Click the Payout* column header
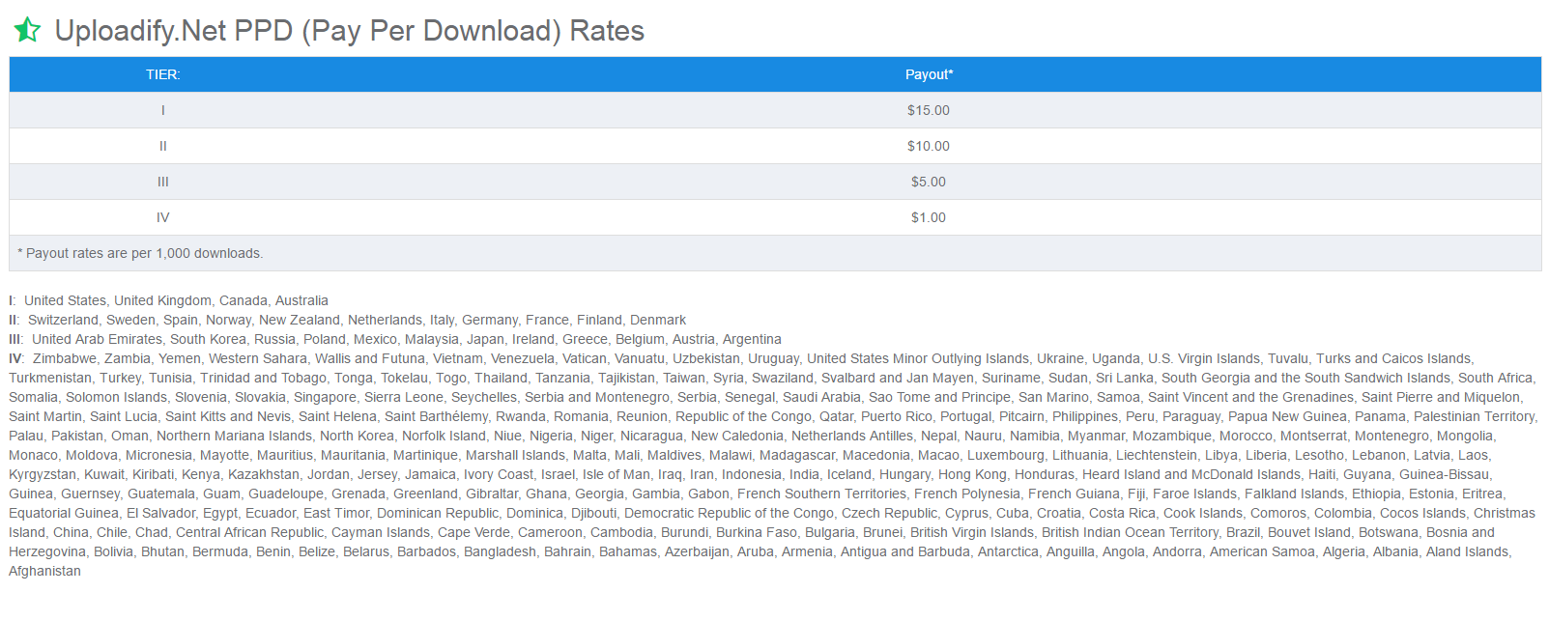 pos(929,74)
